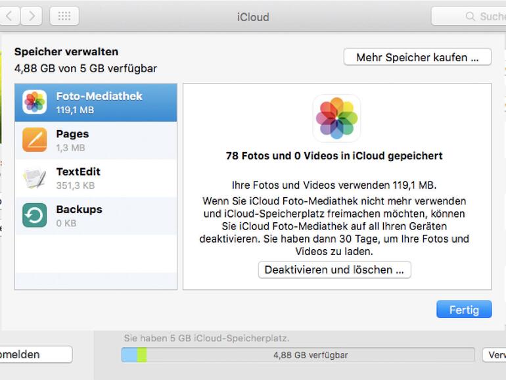This screenshot has height=380, width=506.
Task: Show all preferences via grid icon
Action: [x=64, y=16]
